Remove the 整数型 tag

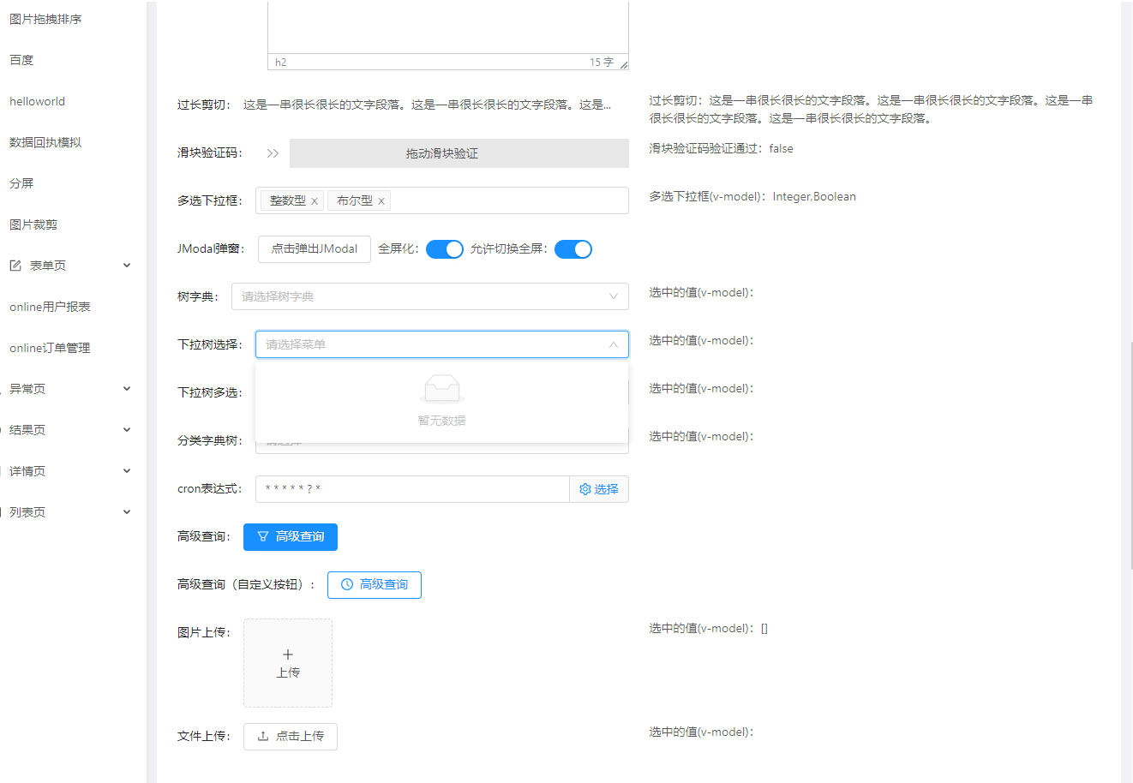315,201
